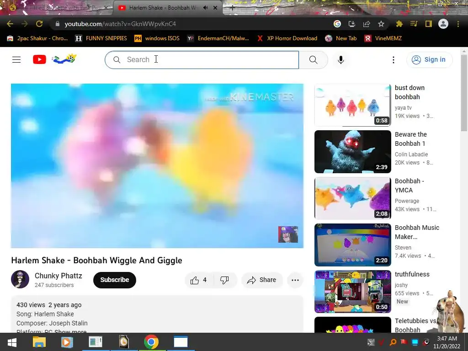This screenshot has height=351, width=468.
Task: Open Chrome profile avatar
Action: 443,24
